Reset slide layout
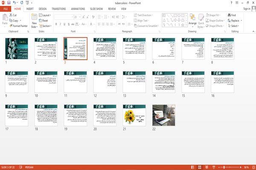Image resolution: width=256 pixels, height=170 pixels. click(44, 20)
